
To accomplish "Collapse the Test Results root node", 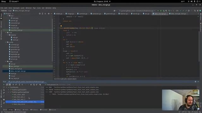I will (x=7, y=87).
